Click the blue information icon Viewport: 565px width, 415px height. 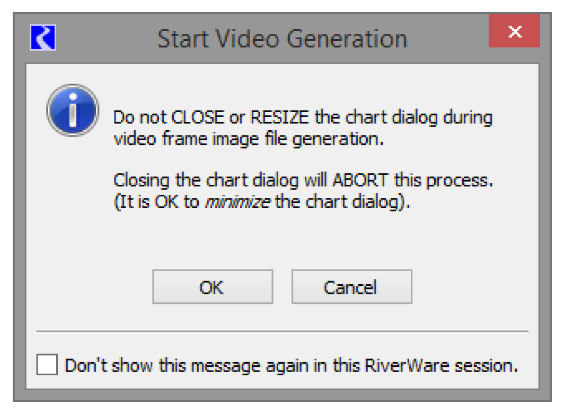click(72, 111)
